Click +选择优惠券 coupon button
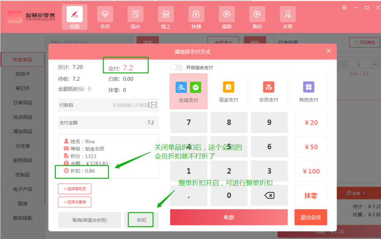Image resolution: width=381 pixels, height=239 pixels. click(74, 202)
